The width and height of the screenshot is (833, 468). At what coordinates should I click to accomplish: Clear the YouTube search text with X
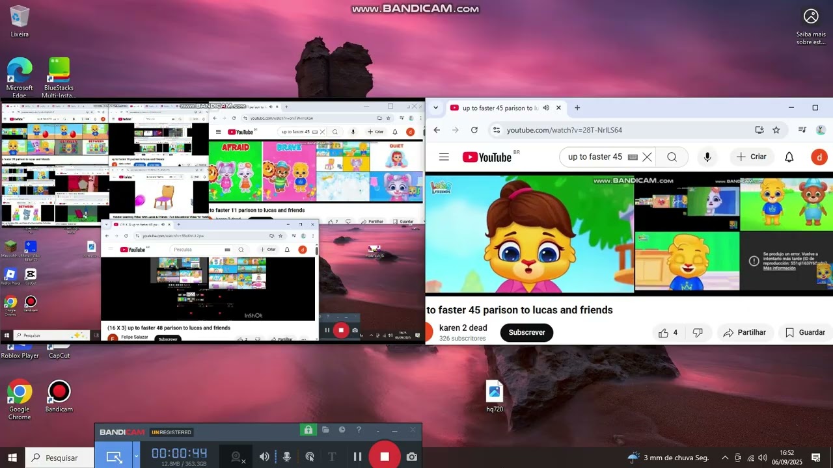[647, 157]
